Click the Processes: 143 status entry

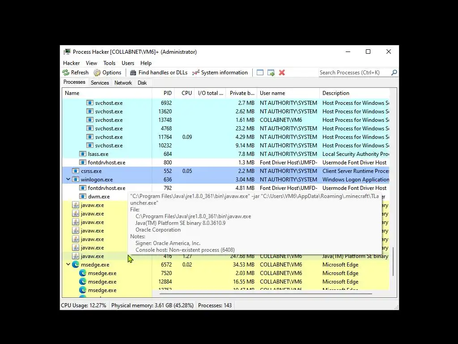click(215, 305)
